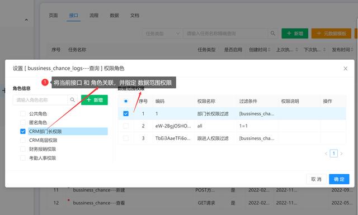358x215 pixels.
Task: Check row 2 'all' permission checkbox
Action: [x=126, y=126]
